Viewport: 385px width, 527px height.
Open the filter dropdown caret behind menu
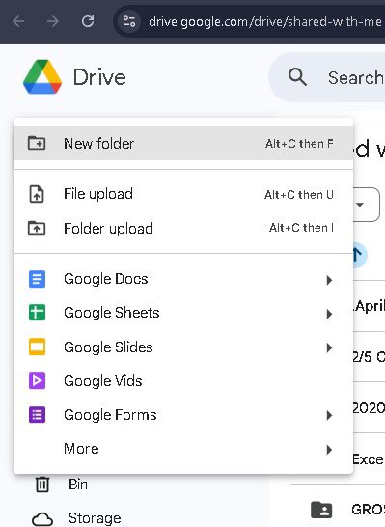(x=360, y=205)
